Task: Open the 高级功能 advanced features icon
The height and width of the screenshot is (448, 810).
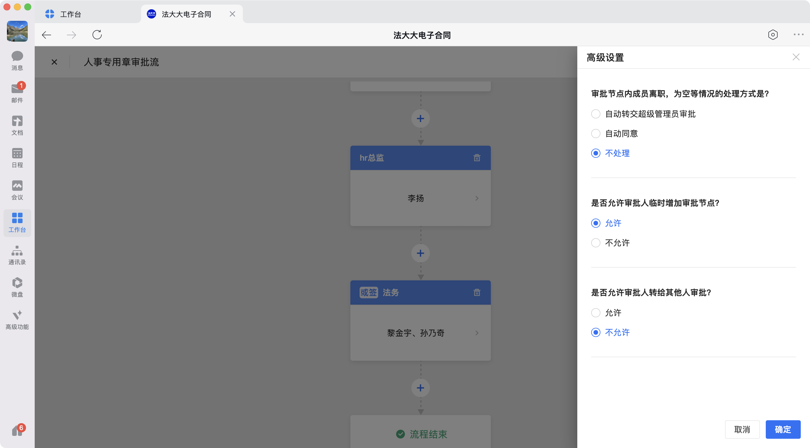Action: (x=17, y=320)
